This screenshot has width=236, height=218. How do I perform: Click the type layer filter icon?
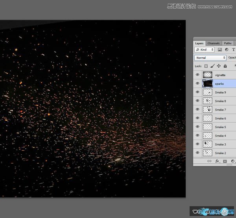click(x=233, y=50)
